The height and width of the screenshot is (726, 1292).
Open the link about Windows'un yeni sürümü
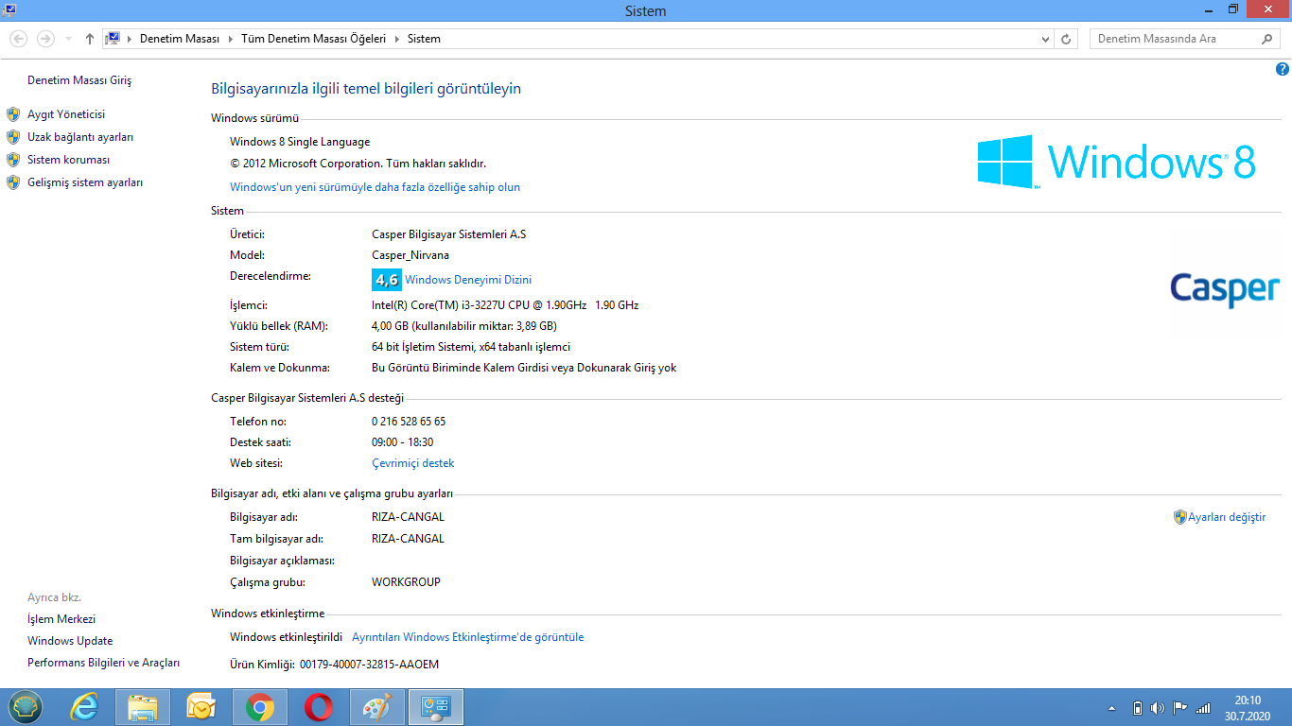pyautogui.click(x=375, y=187)
